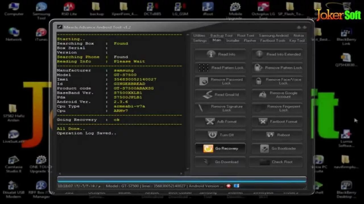Viewport: 364px width, 204px height.
Task: Select the Key Tool tab
Action: [x=297, y=41]
